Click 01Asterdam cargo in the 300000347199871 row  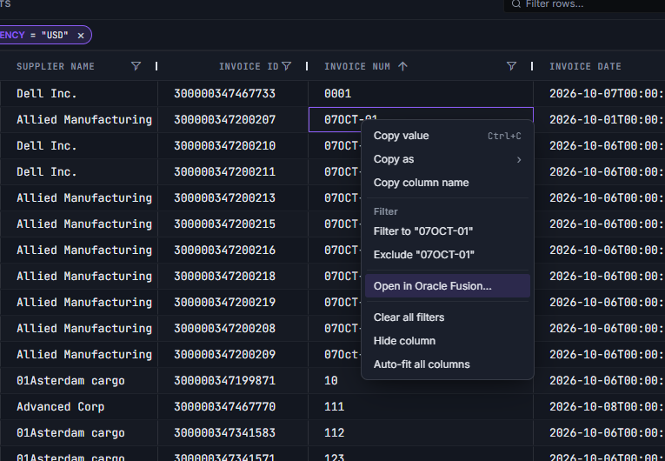point(79,381)
